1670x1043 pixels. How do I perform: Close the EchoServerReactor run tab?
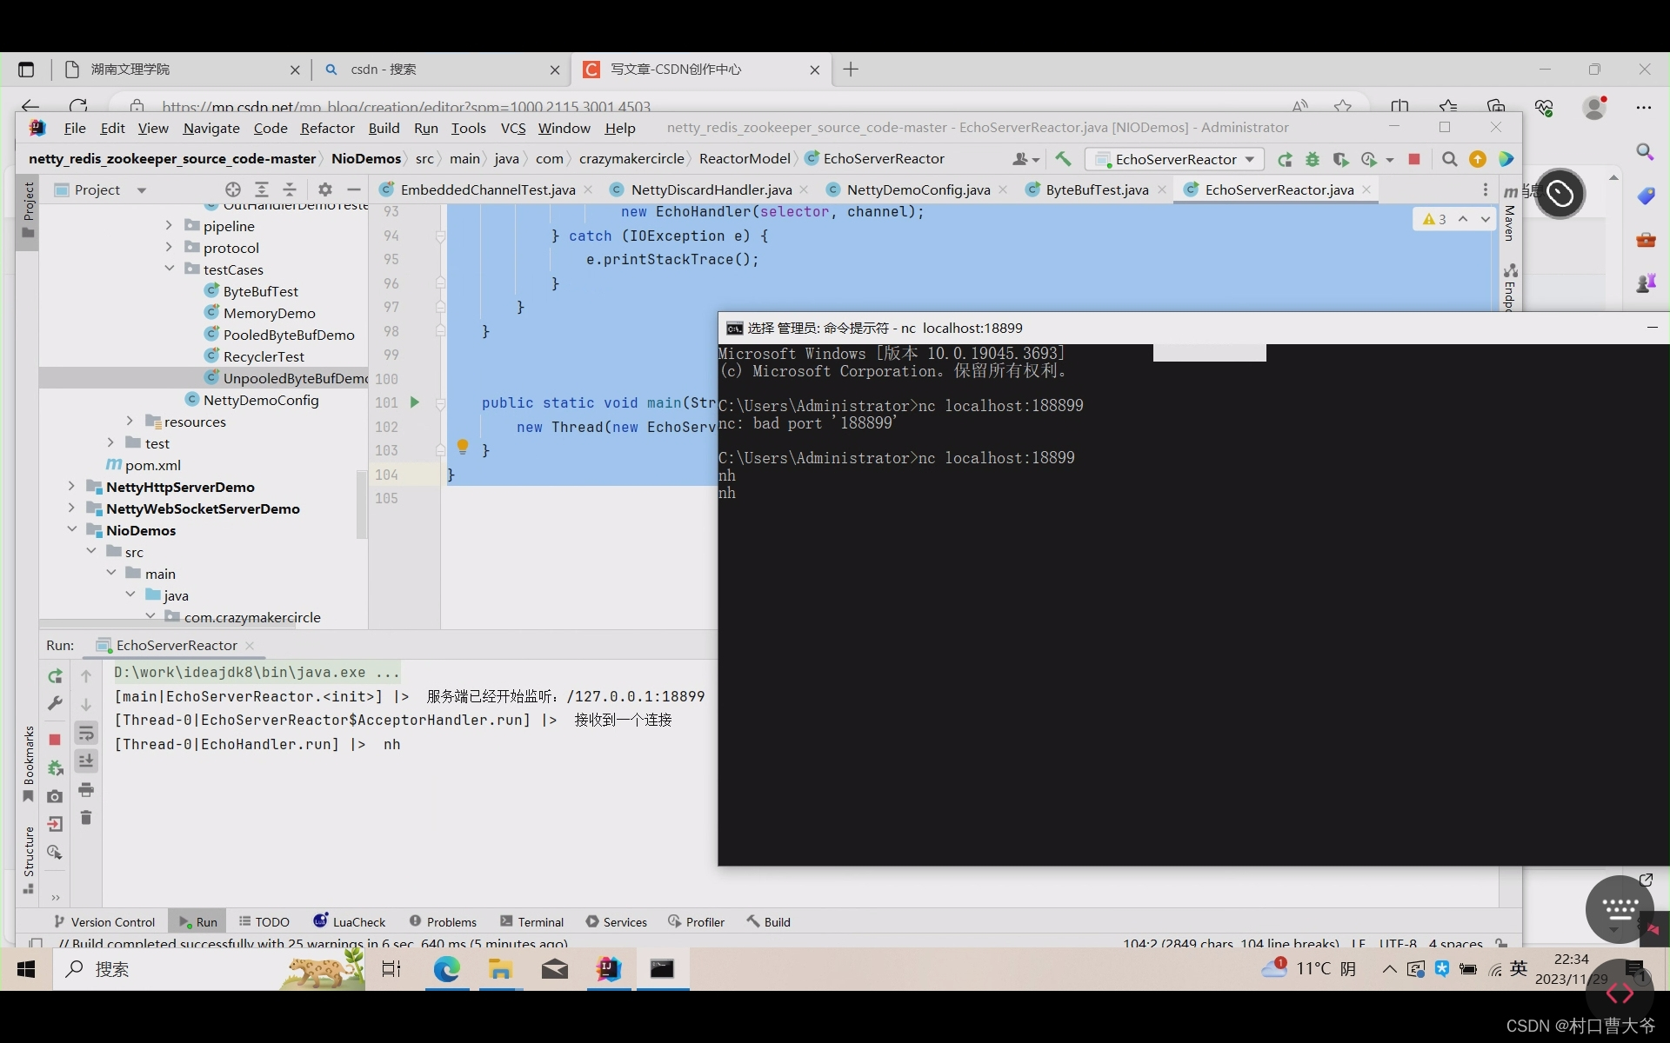click(250, 645)
